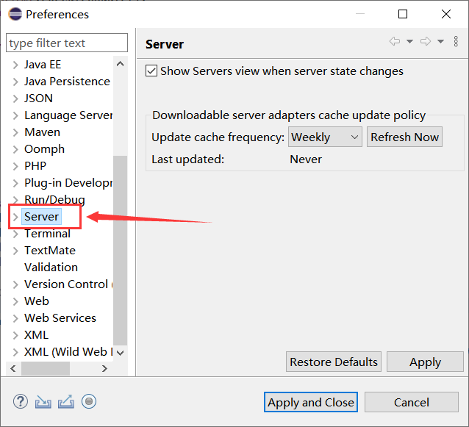Click the Back navigation arrow
This screenshot has height=427, width=469.
point(395,42)
